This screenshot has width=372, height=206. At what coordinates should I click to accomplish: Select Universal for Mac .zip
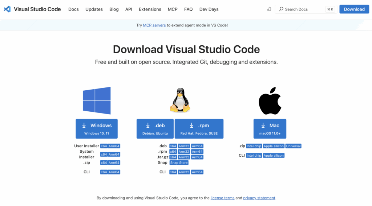tap(293, 146)
